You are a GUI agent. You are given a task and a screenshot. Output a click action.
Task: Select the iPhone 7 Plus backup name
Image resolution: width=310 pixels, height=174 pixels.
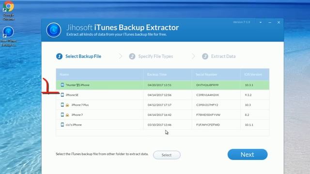[80, 105]
